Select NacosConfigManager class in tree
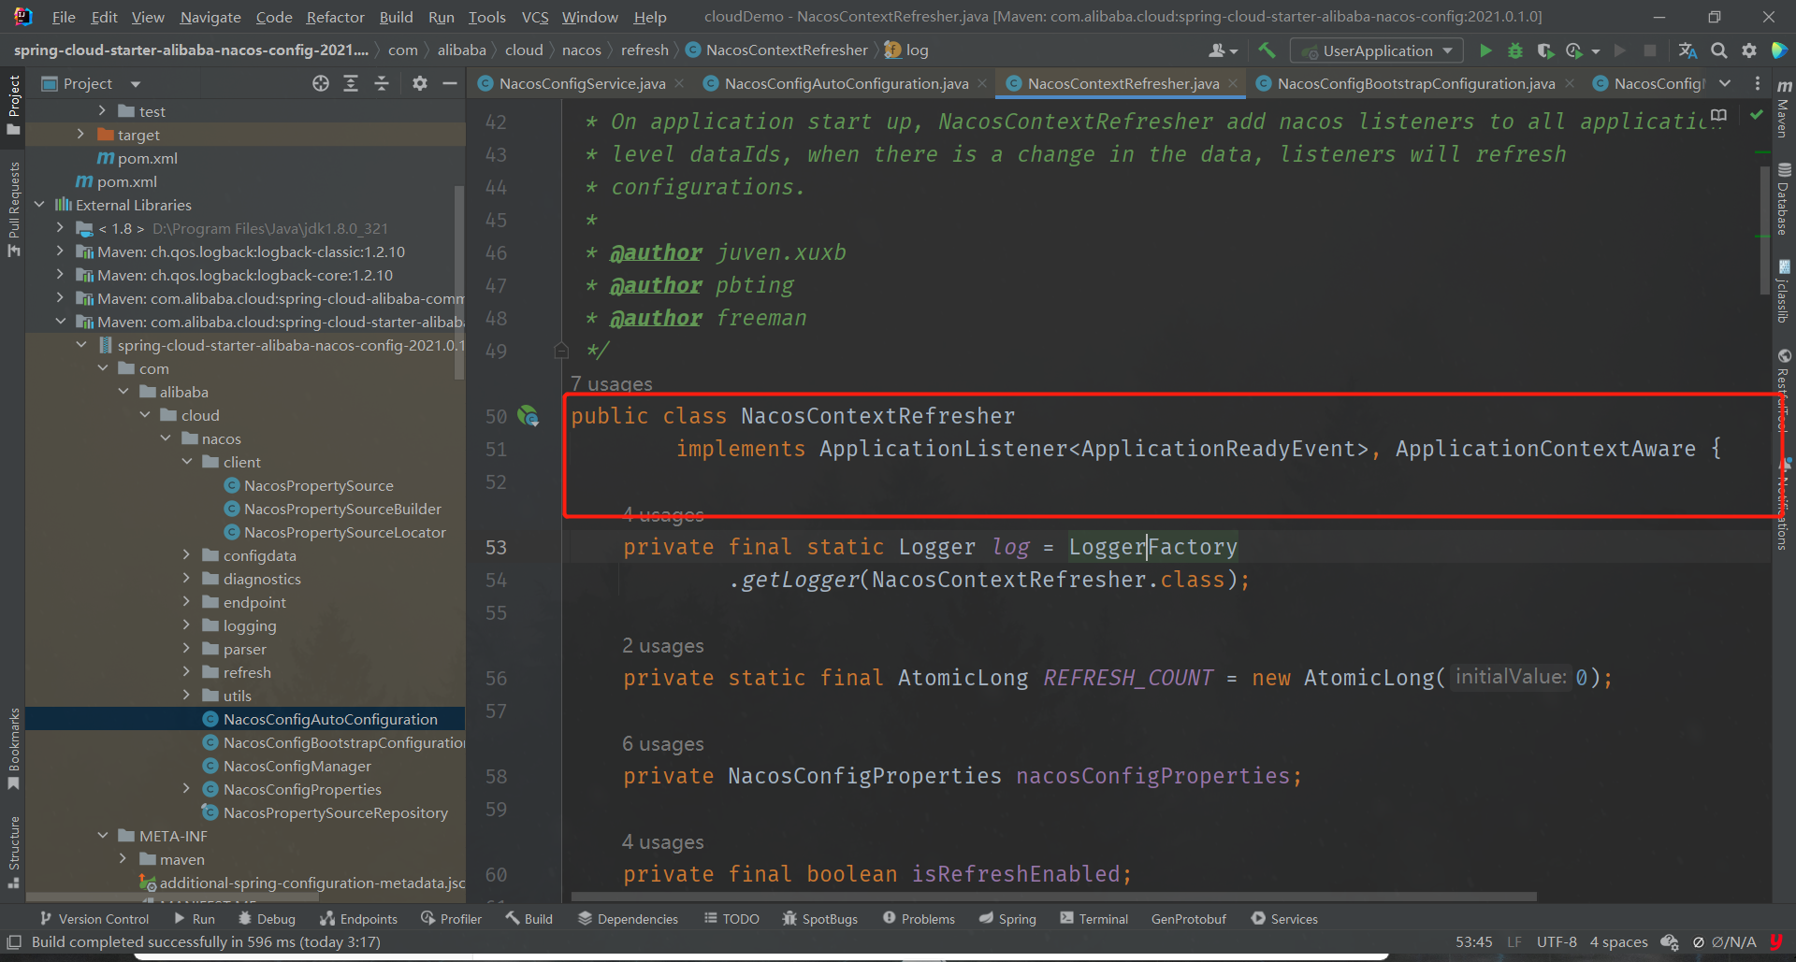1796x962 pixels. click(297, 766)
